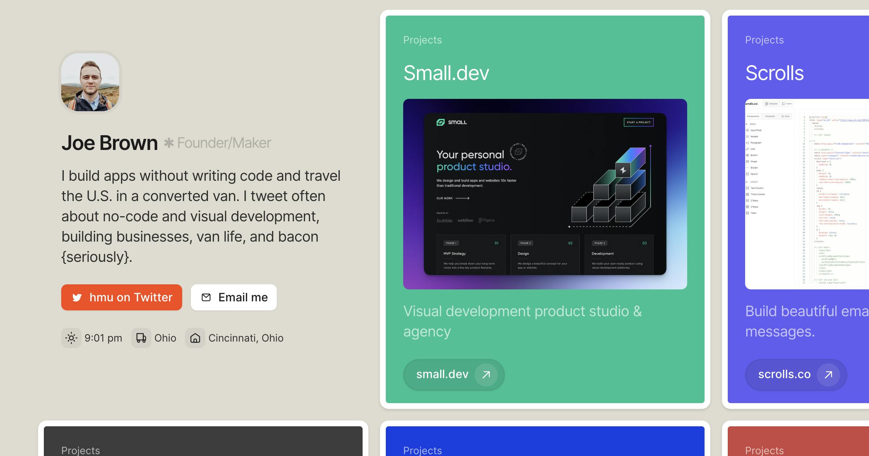Click the Development phase card in preview

coord(619,255)
